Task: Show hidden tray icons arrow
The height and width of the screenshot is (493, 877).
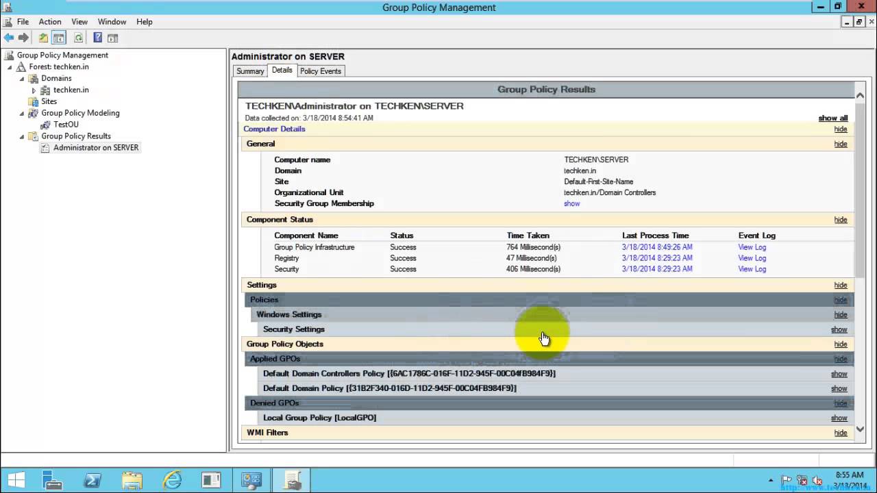Action: tap(771, 481)
